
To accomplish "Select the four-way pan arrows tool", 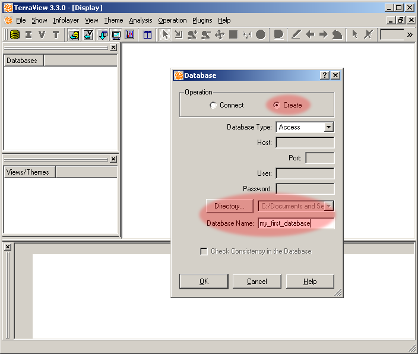I will [219, 34].
